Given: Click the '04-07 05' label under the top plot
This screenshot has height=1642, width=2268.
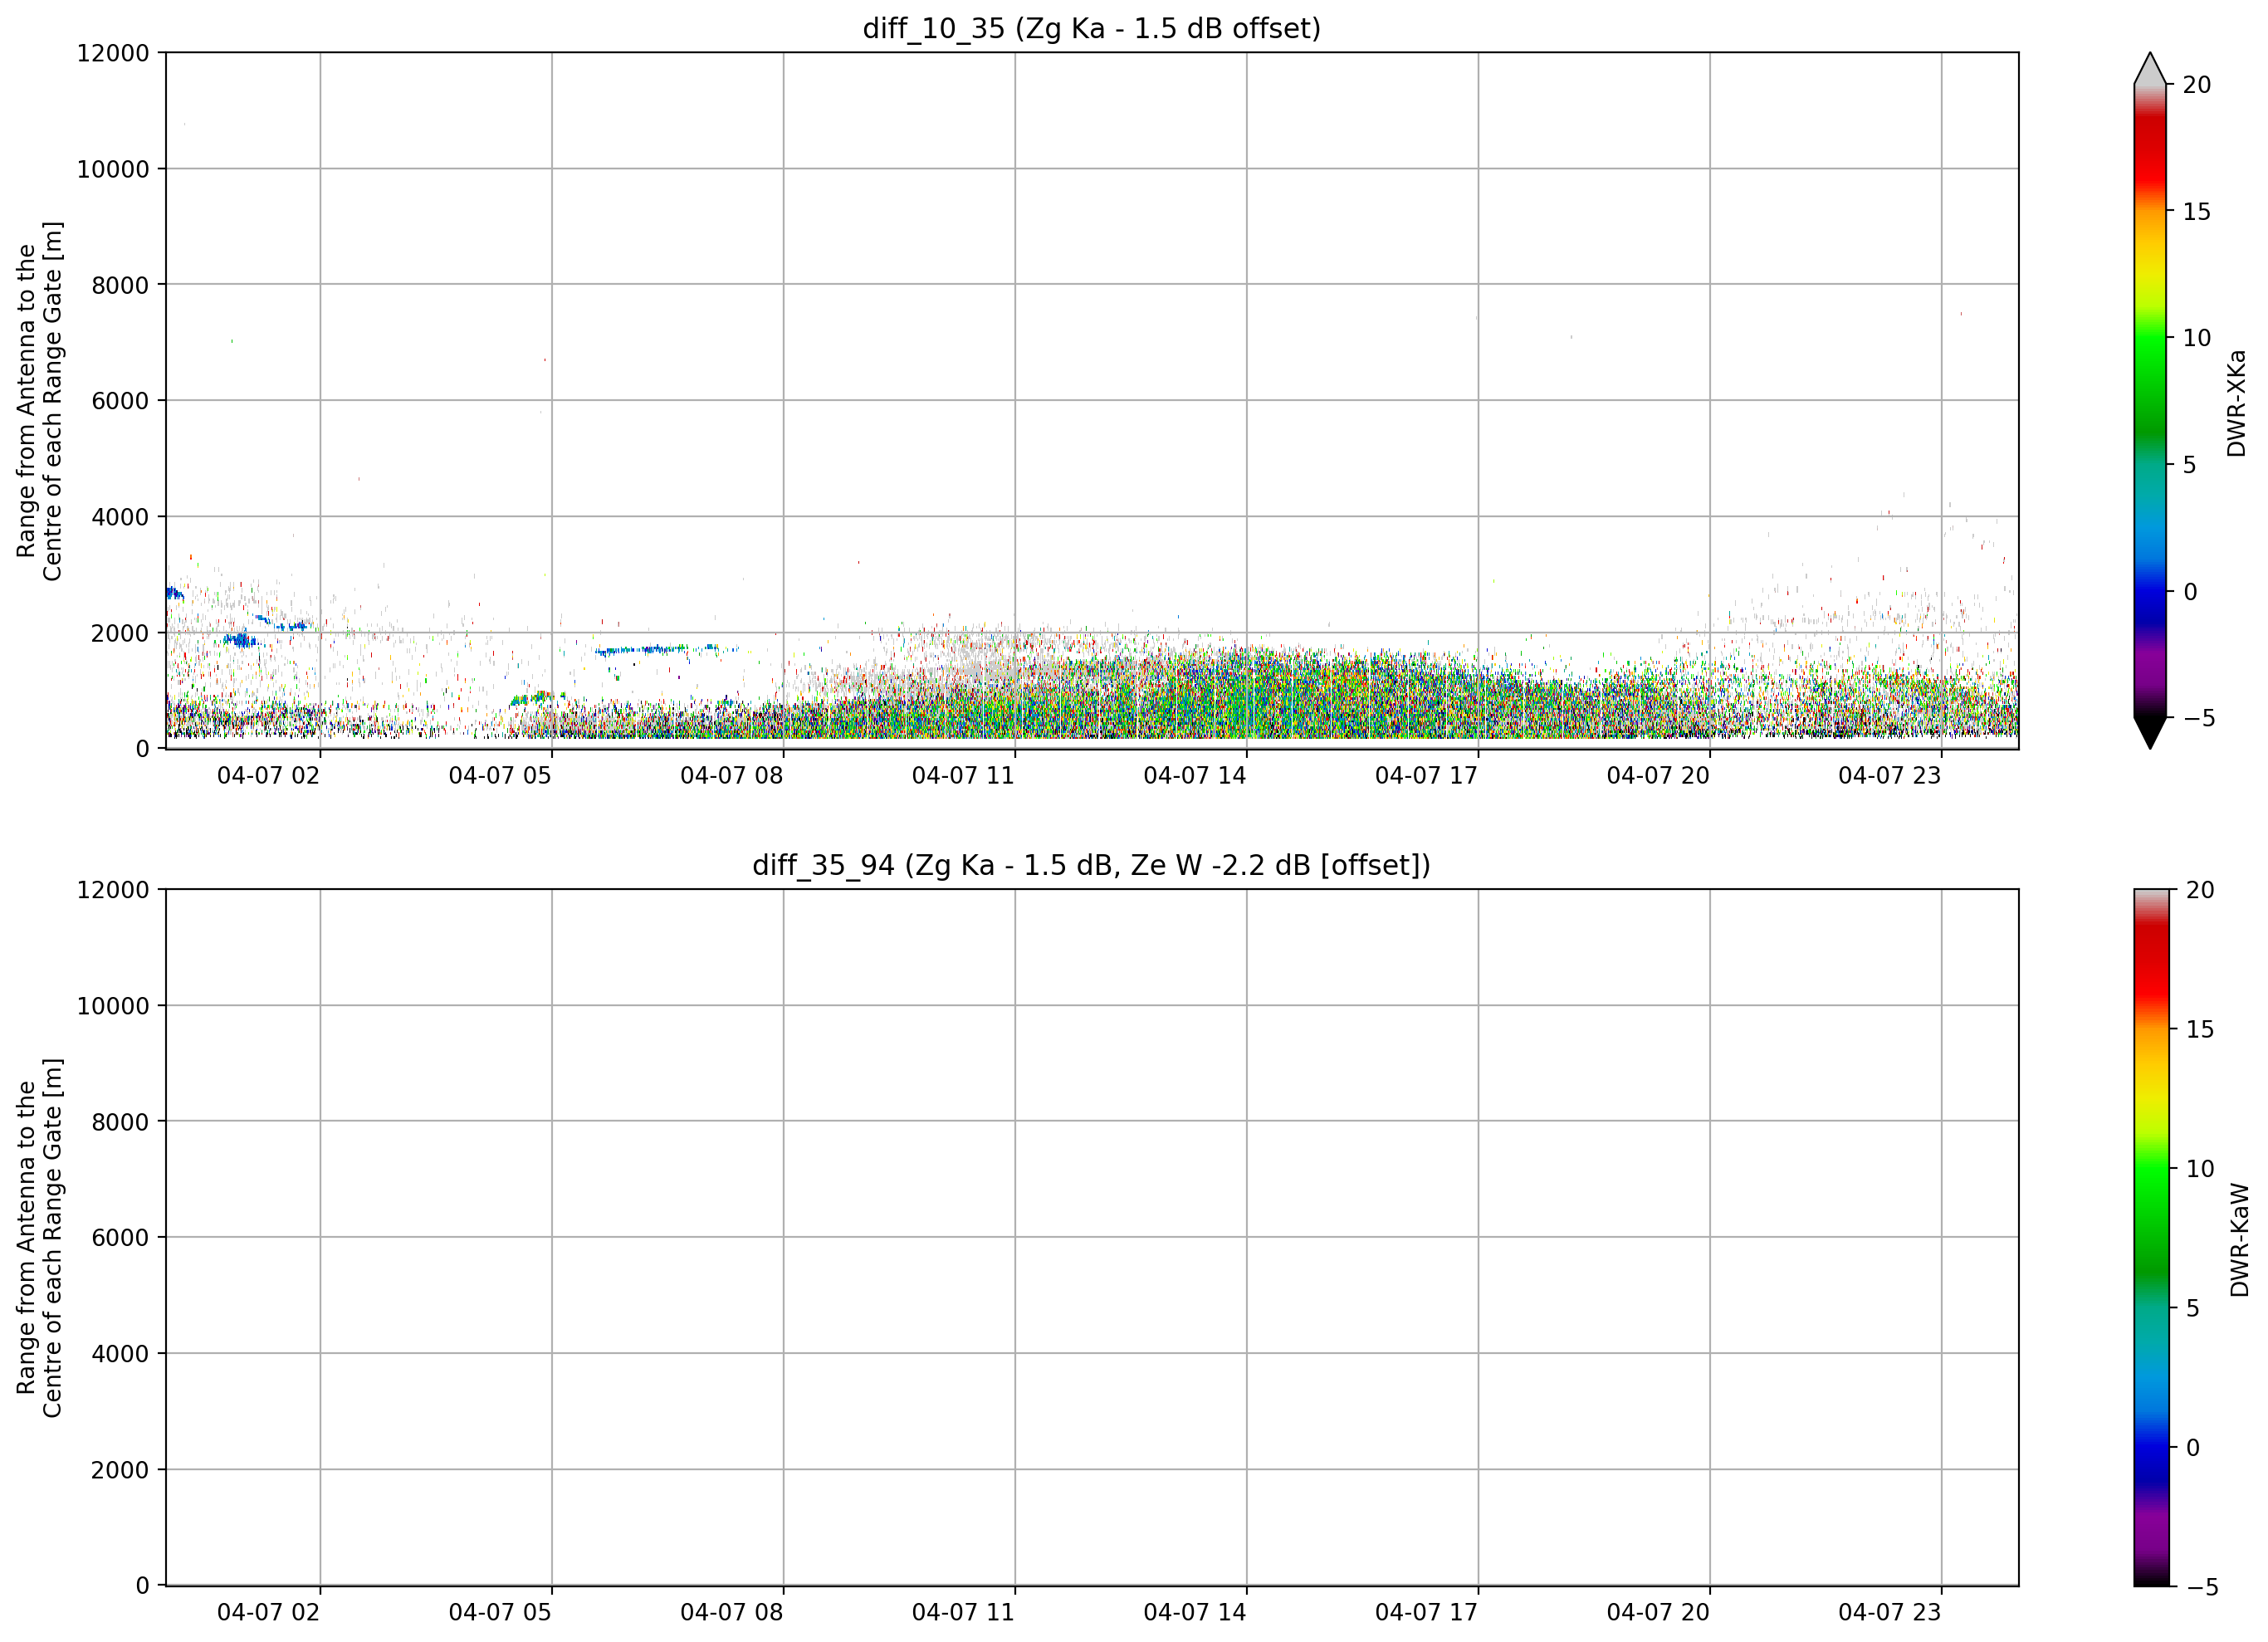Looking at the screenshot, I should [500, 776].
